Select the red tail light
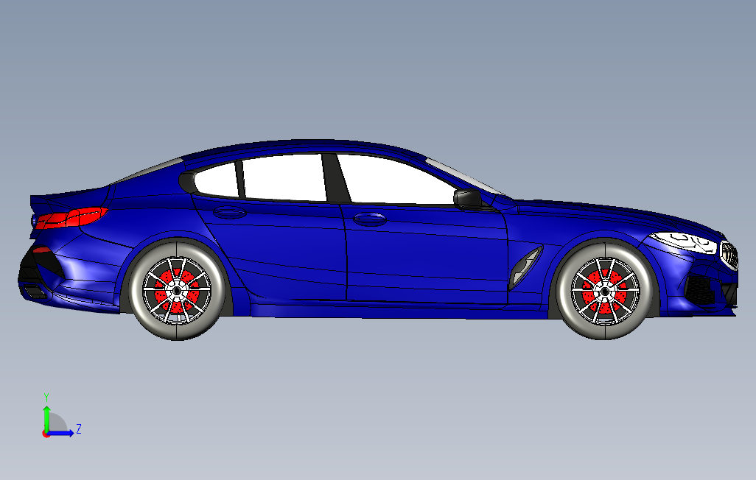 tap(71, 217)
